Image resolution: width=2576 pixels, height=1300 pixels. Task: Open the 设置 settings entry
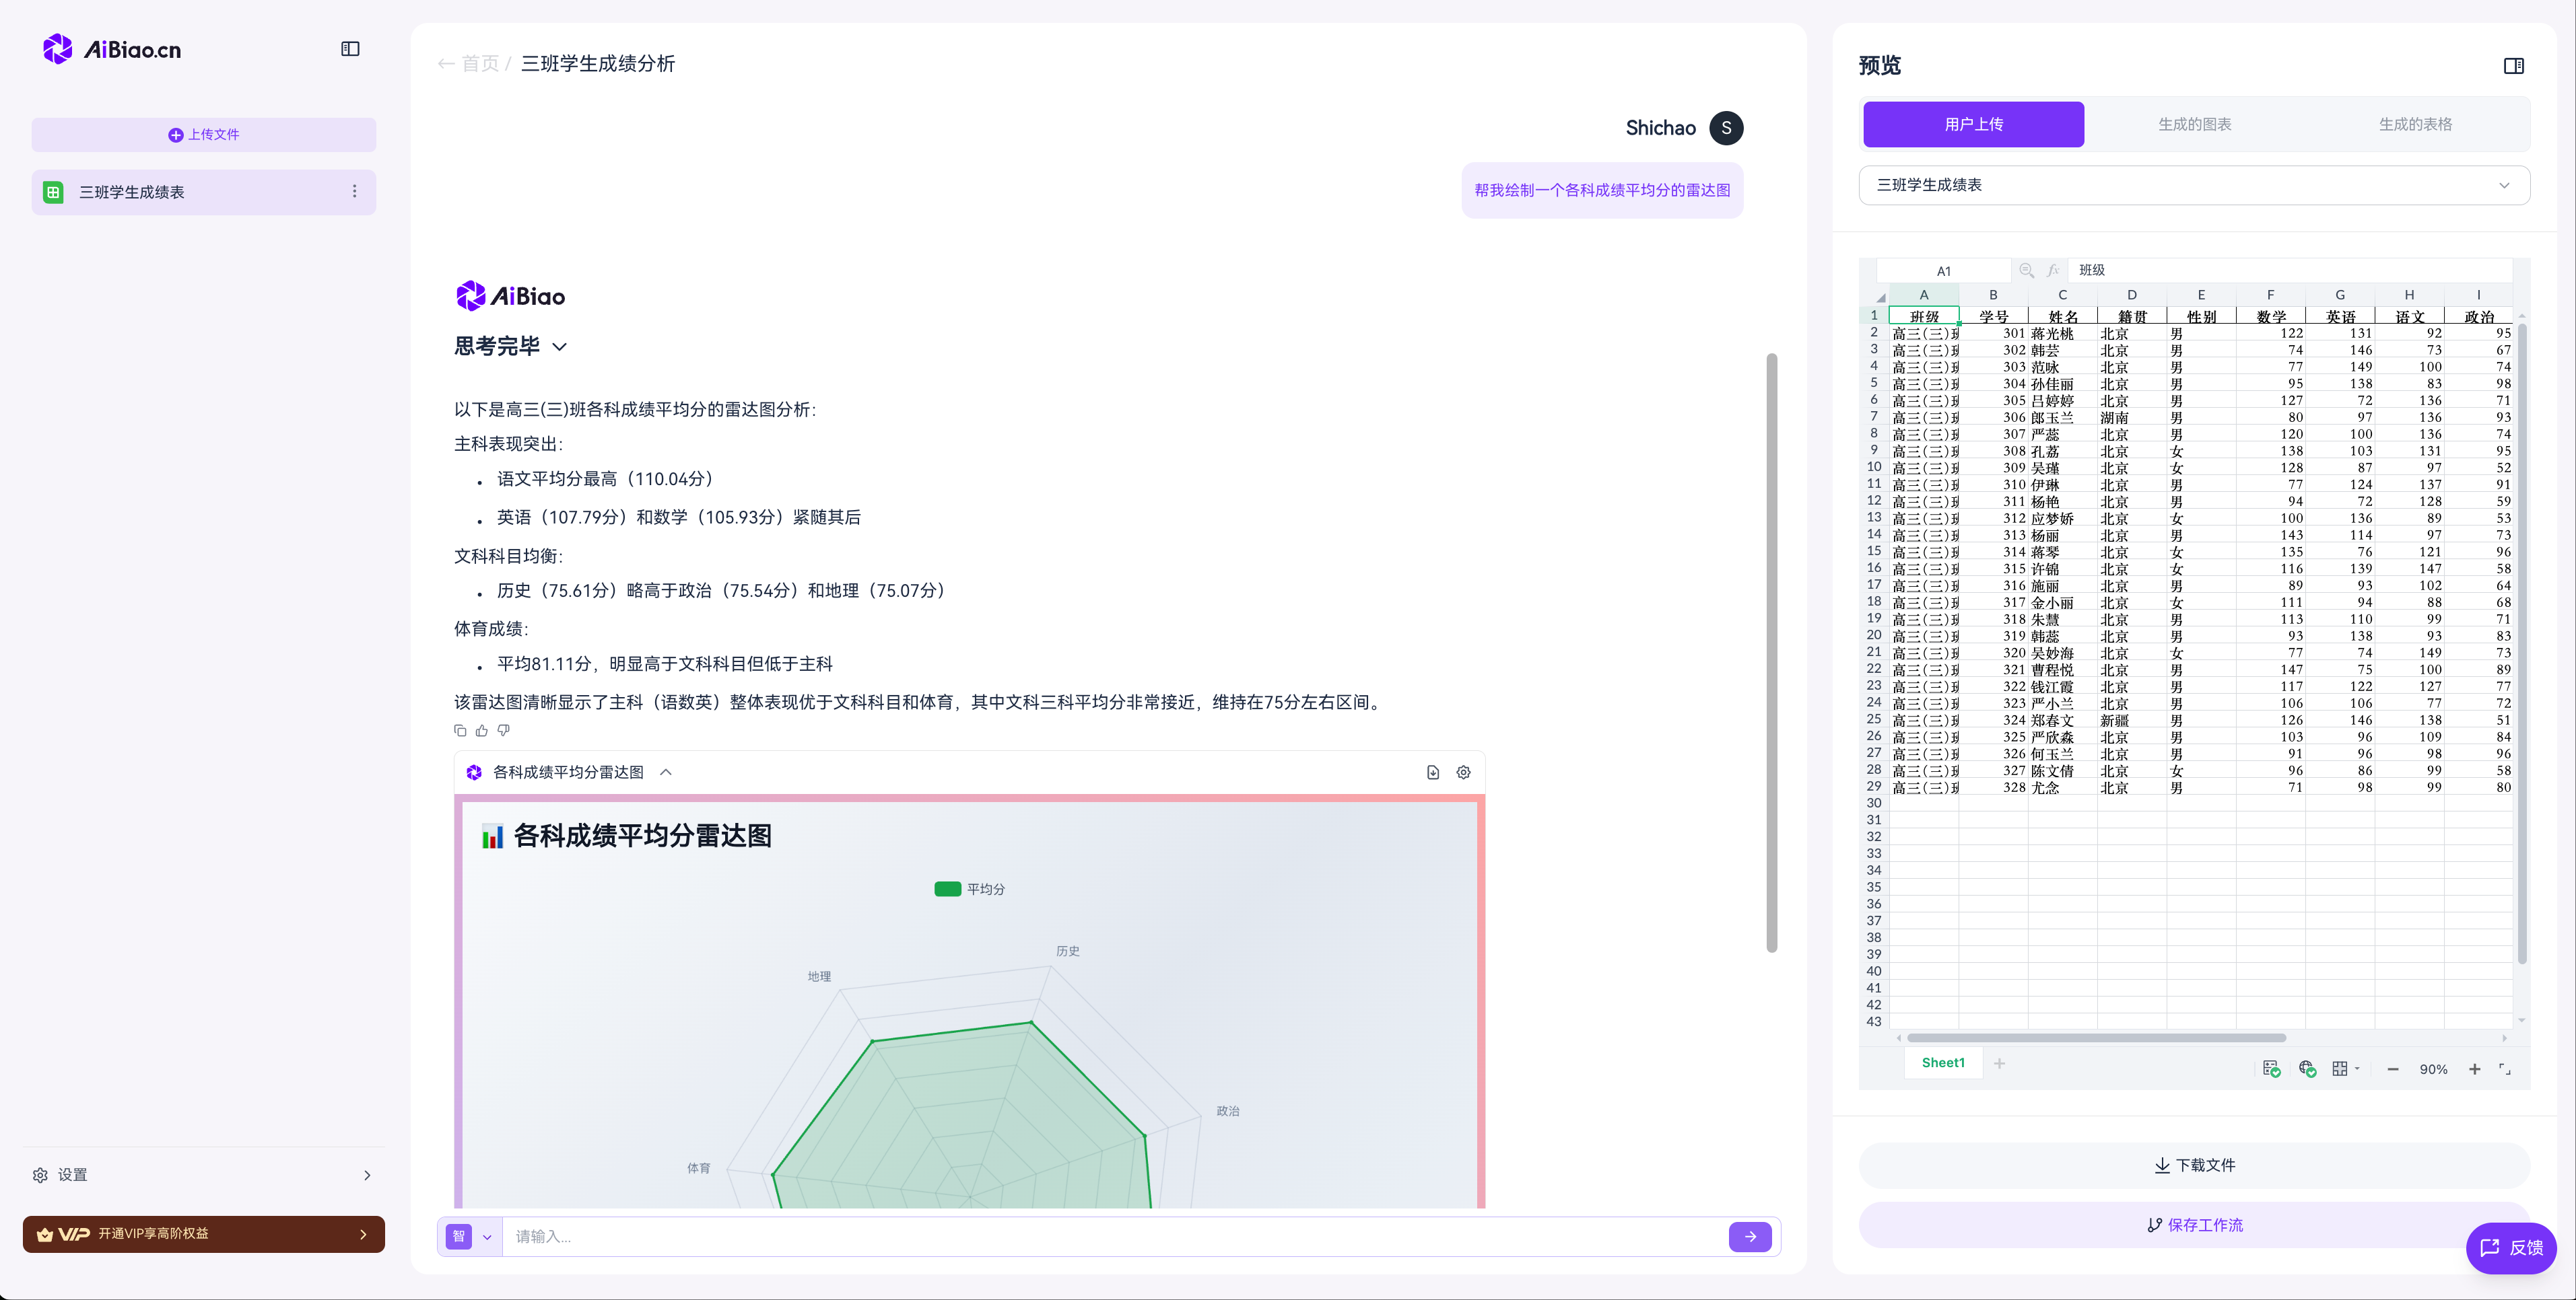(204, 1175)
